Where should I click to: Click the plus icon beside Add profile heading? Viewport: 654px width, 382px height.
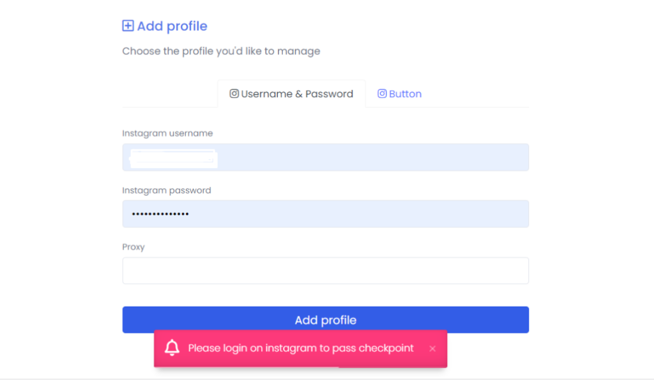tap(128, 26)
